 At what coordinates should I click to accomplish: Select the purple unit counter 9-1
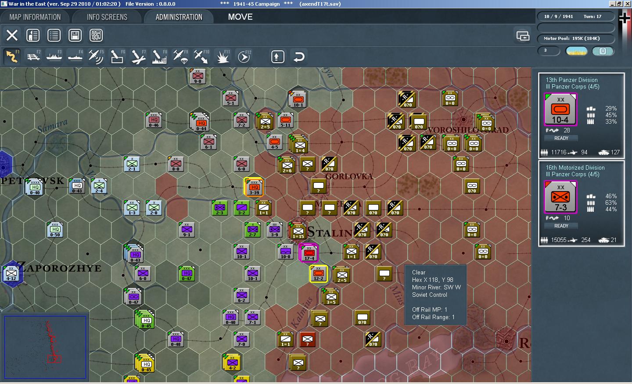click(x=187, y=230)
